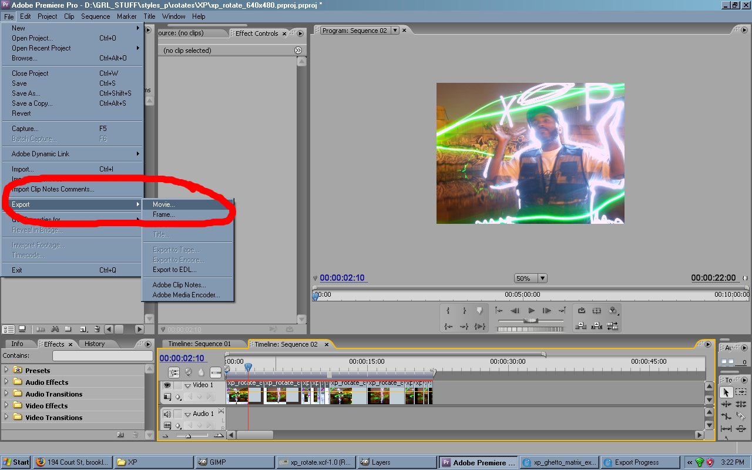Go to previous edit point
The width and height of the screenshot is (752, 470).
pyautogui.click(x=499, y=310)
